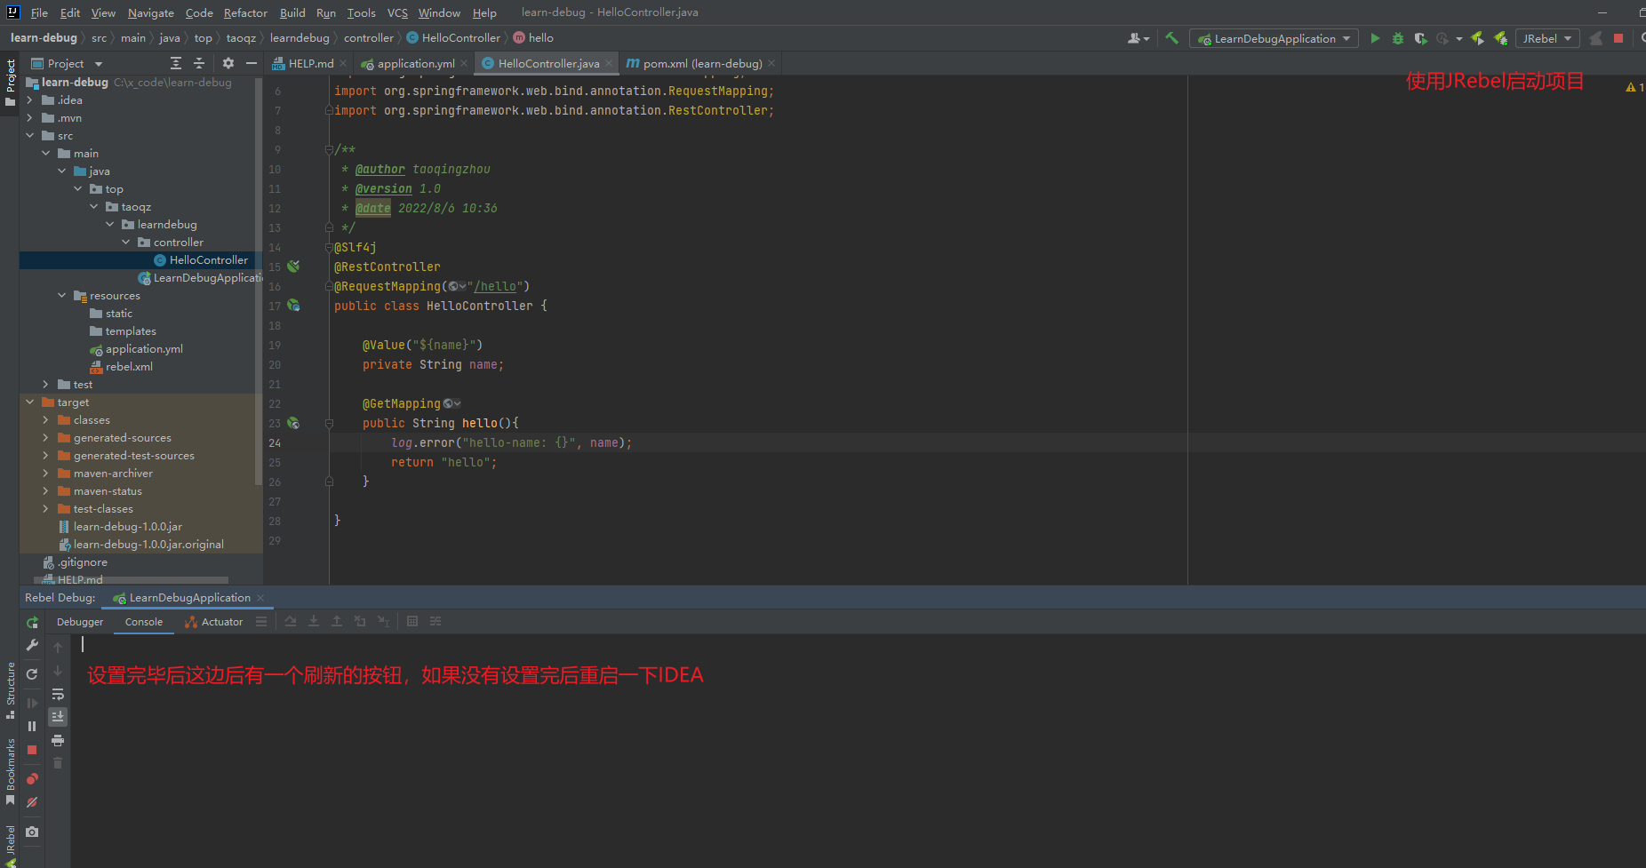Viewport: 1646px width, 868px height.
Task: Click Debug with JRebel rocket icon
Action: (x=1500, y=38)
